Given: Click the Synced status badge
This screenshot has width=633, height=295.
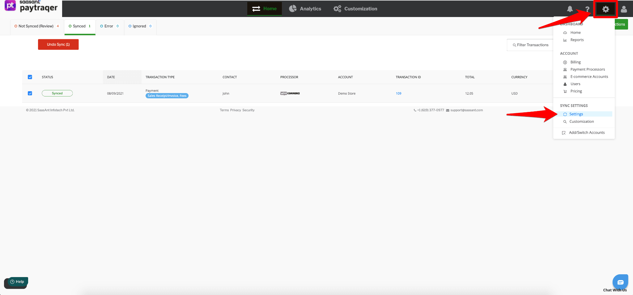Looking at the screenshot, I should (x=57, y=93).
